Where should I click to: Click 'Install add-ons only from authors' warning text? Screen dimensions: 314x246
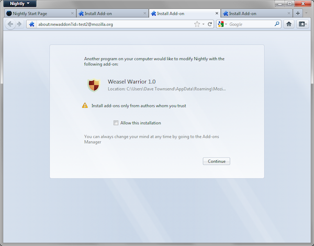click(x=139, y=106)
